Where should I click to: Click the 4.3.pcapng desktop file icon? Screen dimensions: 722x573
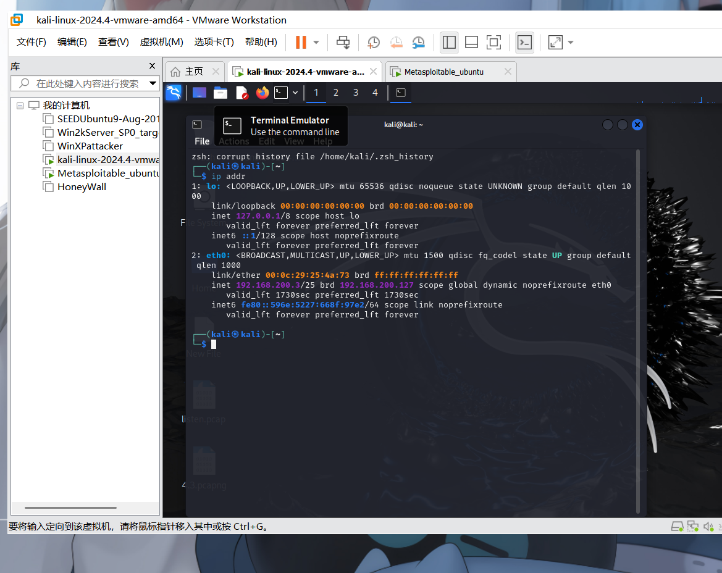click(x=204, y=461)
